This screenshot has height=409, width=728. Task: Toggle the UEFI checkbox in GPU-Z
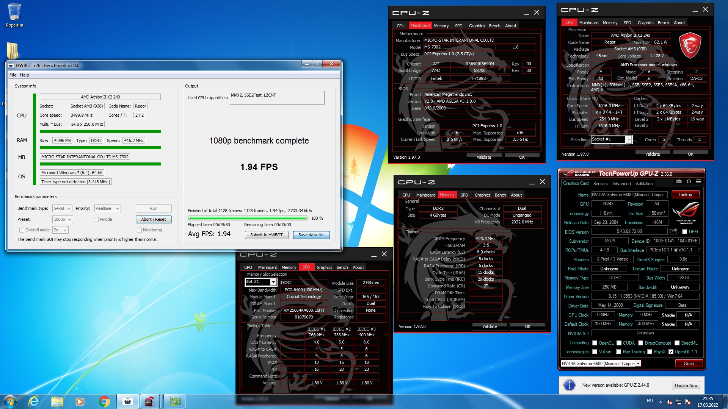pos(685,232)
